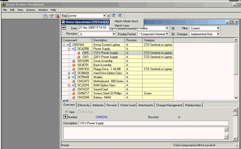Select the Item radio button
Screen dimensions: 241x149
point(67,112)
